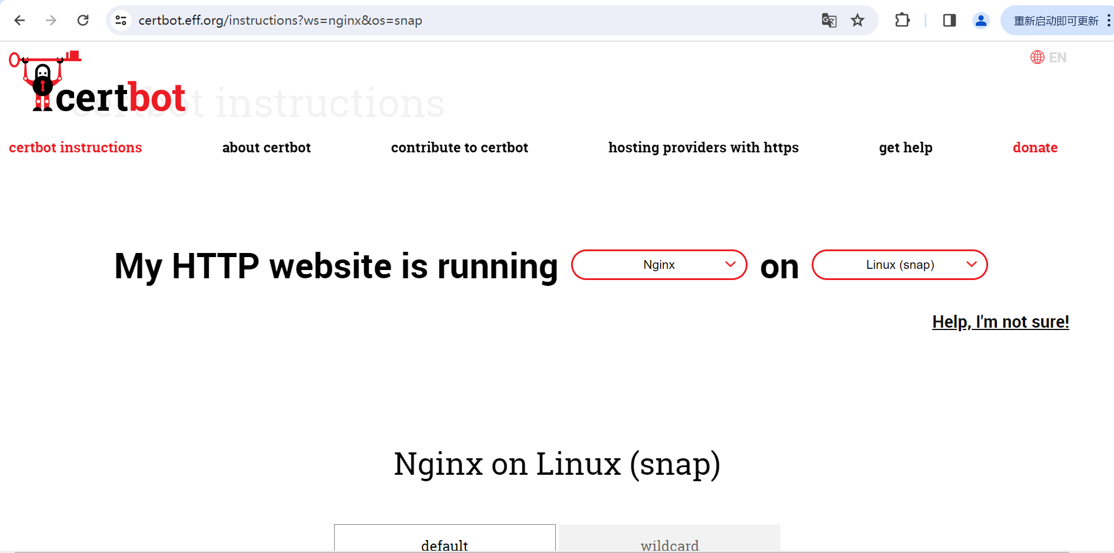
Task: Click Help, I'm not sure! link
Action: tap(1000, 322)
